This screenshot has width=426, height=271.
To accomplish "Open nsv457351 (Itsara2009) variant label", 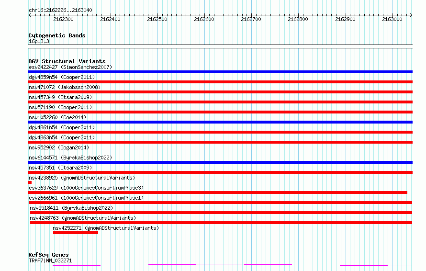I will pyautogui.click(x=60, y=168).
